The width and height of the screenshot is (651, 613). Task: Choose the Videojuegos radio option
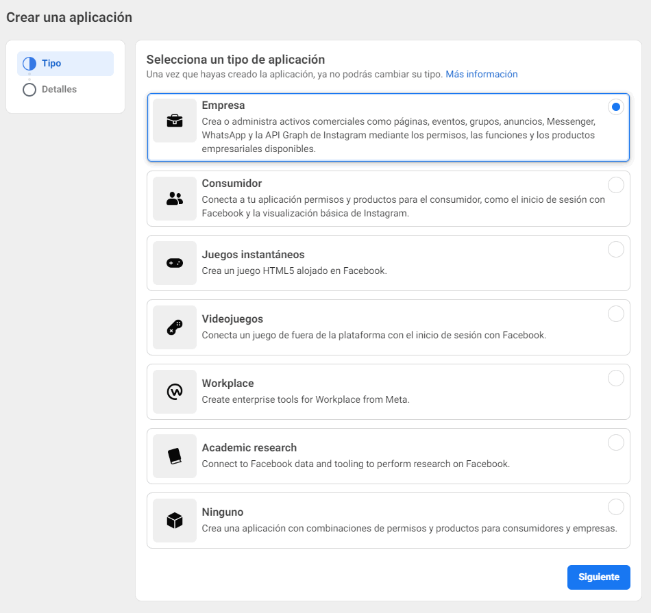pyautogui.click(x=616, y=314)
